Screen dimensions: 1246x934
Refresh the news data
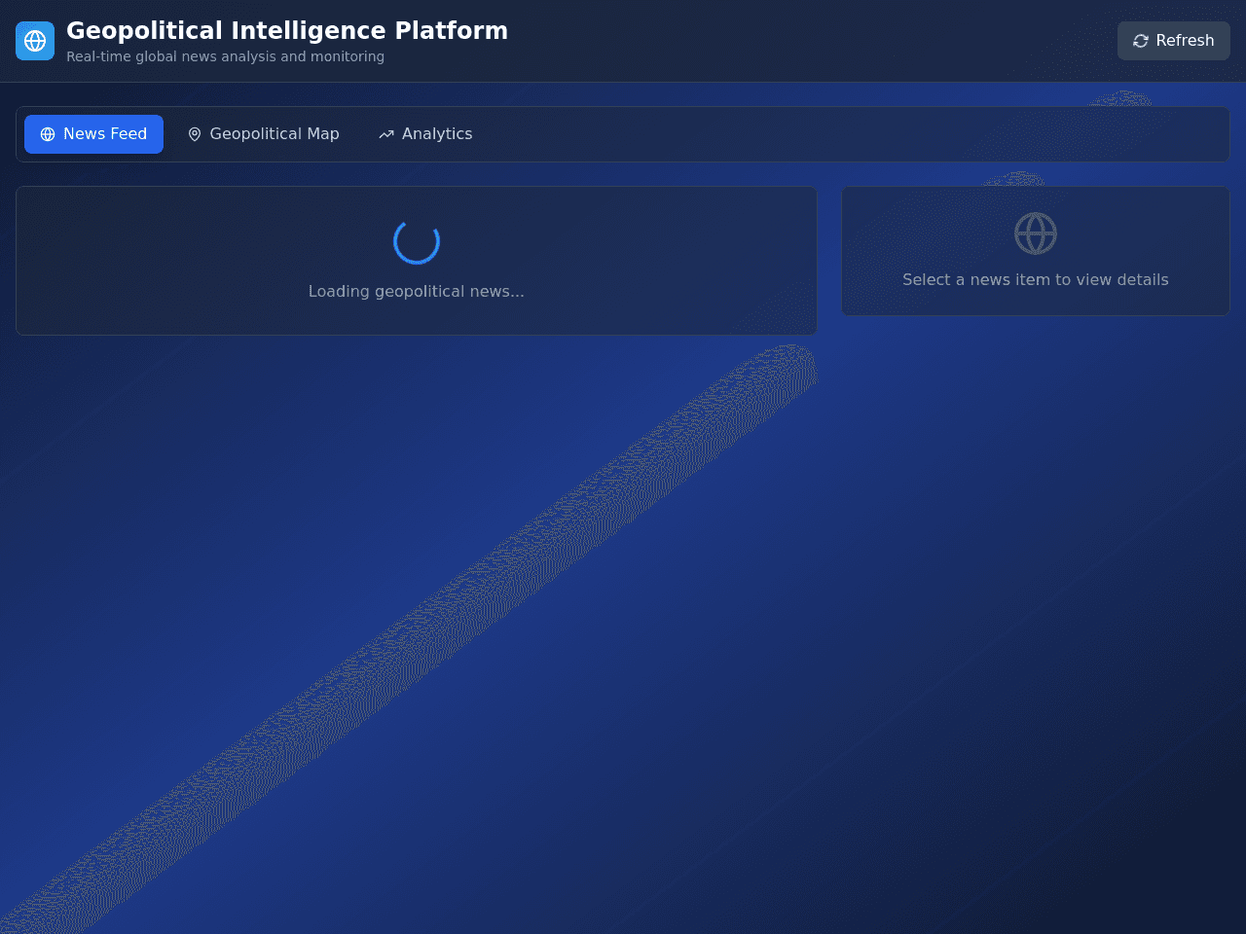tap(1174, 41)
